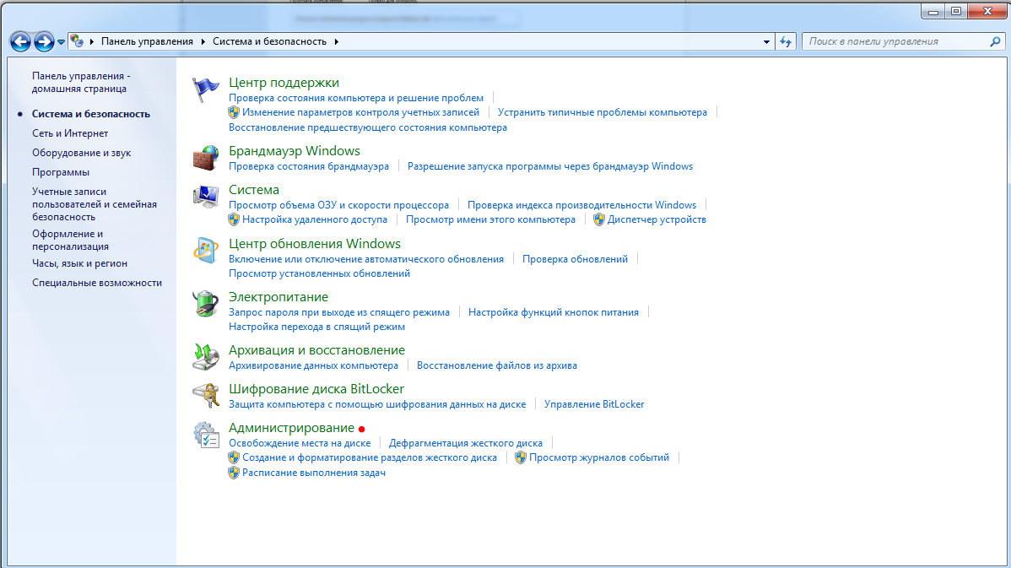Click the search magnifier icon
This screenshot has width=1011, height=568.
click(x=995, y=41)
